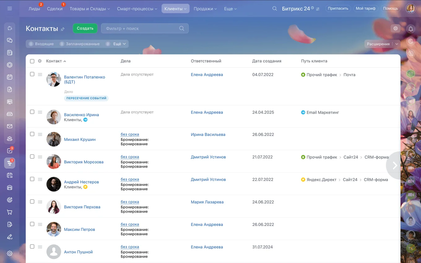Screen dimensions: 421x263
Task: Check the checkbox next to Михаил Крушин
Action: pos(32,134)
